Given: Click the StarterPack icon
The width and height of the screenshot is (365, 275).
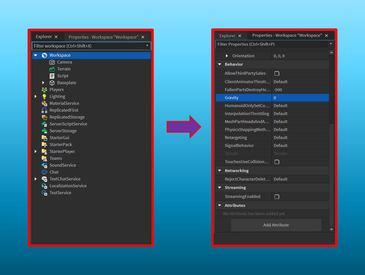Looking at the screenshot, I should coord(44,145).
